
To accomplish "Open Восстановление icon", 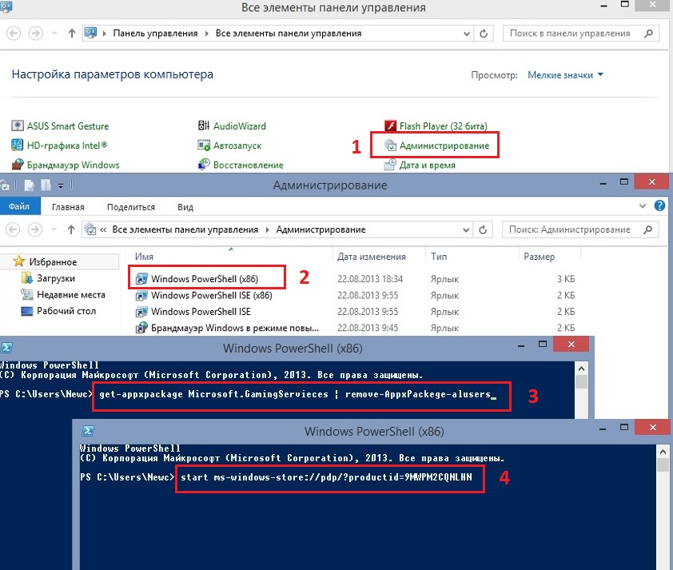I will pyautogui.click(x=204, y=165).
